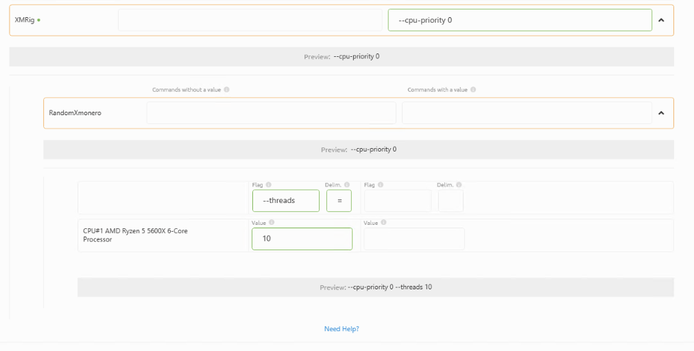Click Flag info icon above --threads field
This screenshot has height=351, width=694.
268,184
